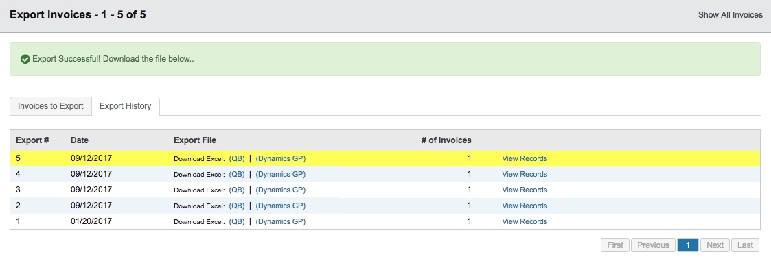Click the green success checkmark icon
The height and width of the screenshot is (261, 771).
click(25, 60)
